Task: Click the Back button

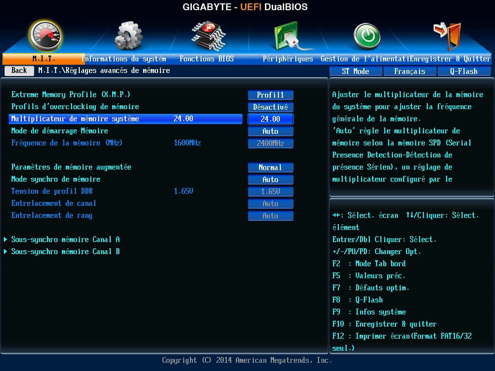Action: [x=19, y=71]
